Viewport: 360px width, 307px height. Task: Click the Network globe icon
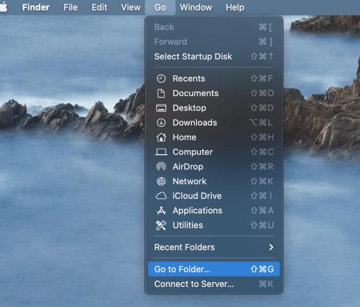(161, 181)
